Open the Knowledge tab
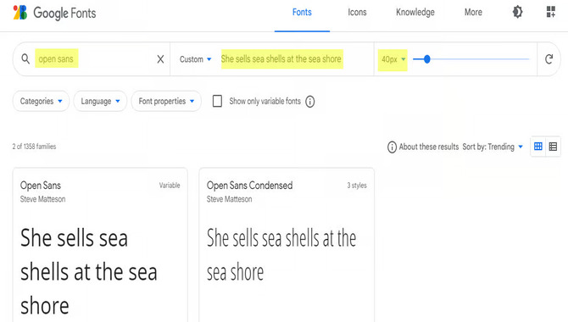 pos(415,13)
